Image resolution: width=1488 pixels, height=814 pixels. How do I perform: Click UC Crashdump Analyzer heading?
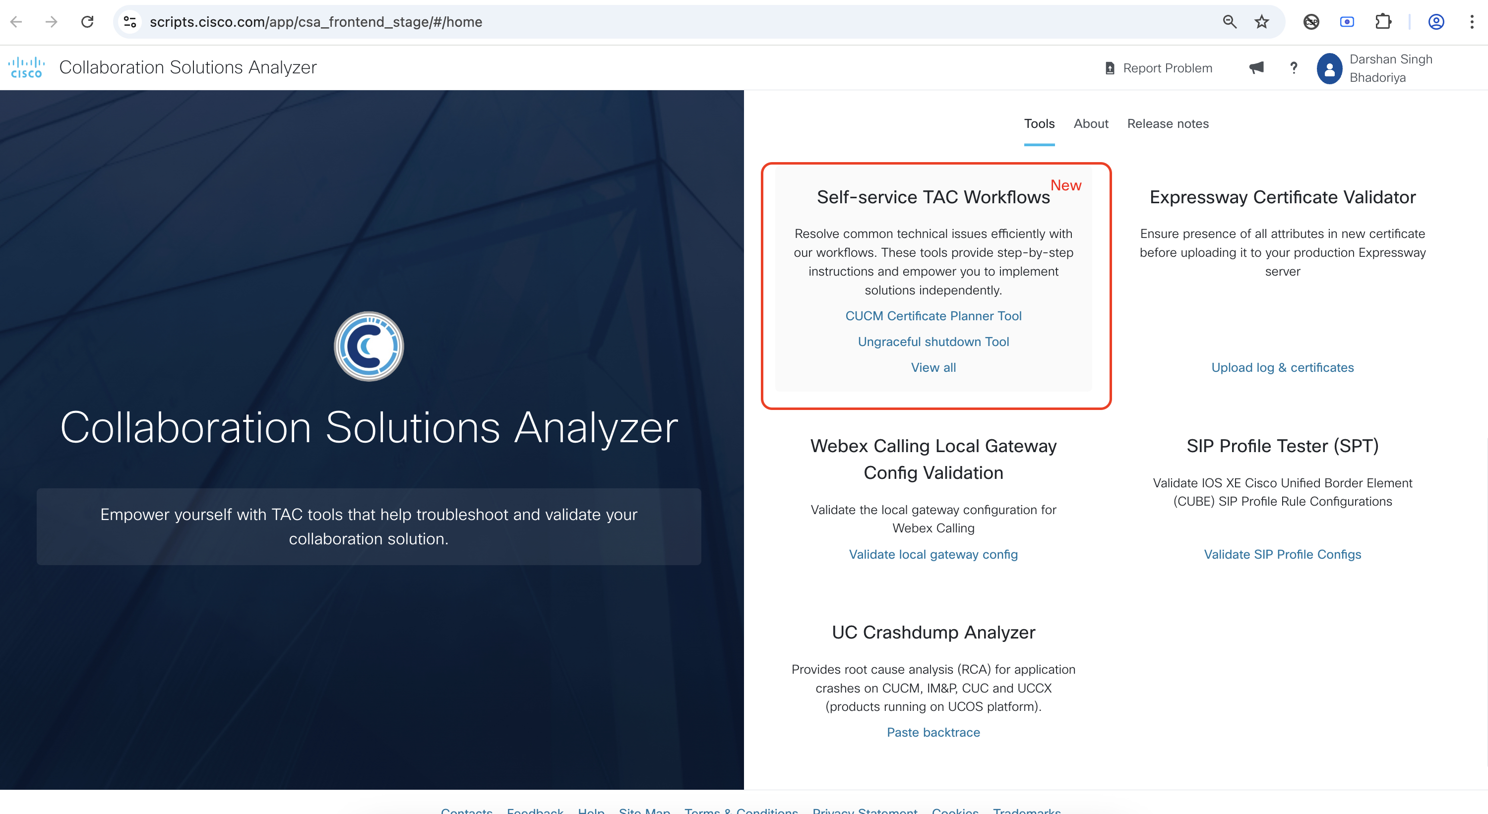933,633
